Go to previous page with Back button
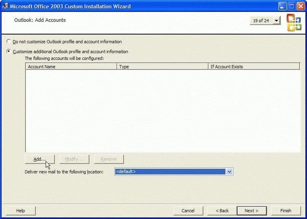 [222, 211]
